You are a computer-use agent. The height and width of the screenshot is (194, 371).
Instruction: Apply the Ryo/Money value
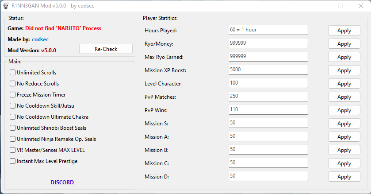tap(344, 44)
